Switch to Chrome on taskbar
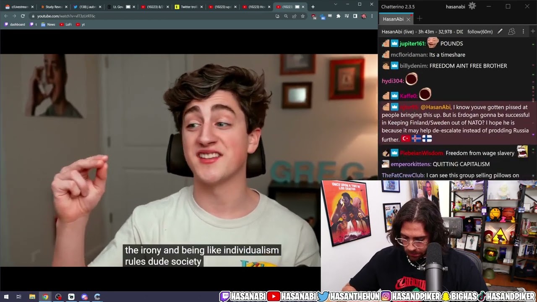 (x=45, y=297)
